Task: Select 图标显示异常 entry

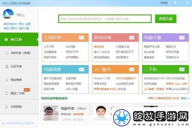Action: [x=73, y=84]
